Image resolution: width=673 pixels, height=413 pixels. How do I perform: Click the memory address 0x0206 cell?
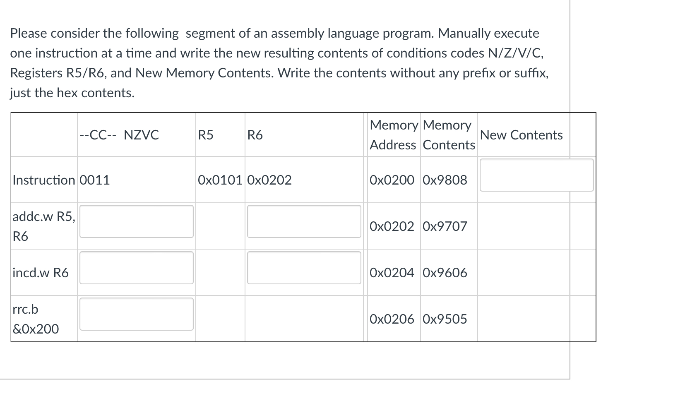click(x=390, y=319)
